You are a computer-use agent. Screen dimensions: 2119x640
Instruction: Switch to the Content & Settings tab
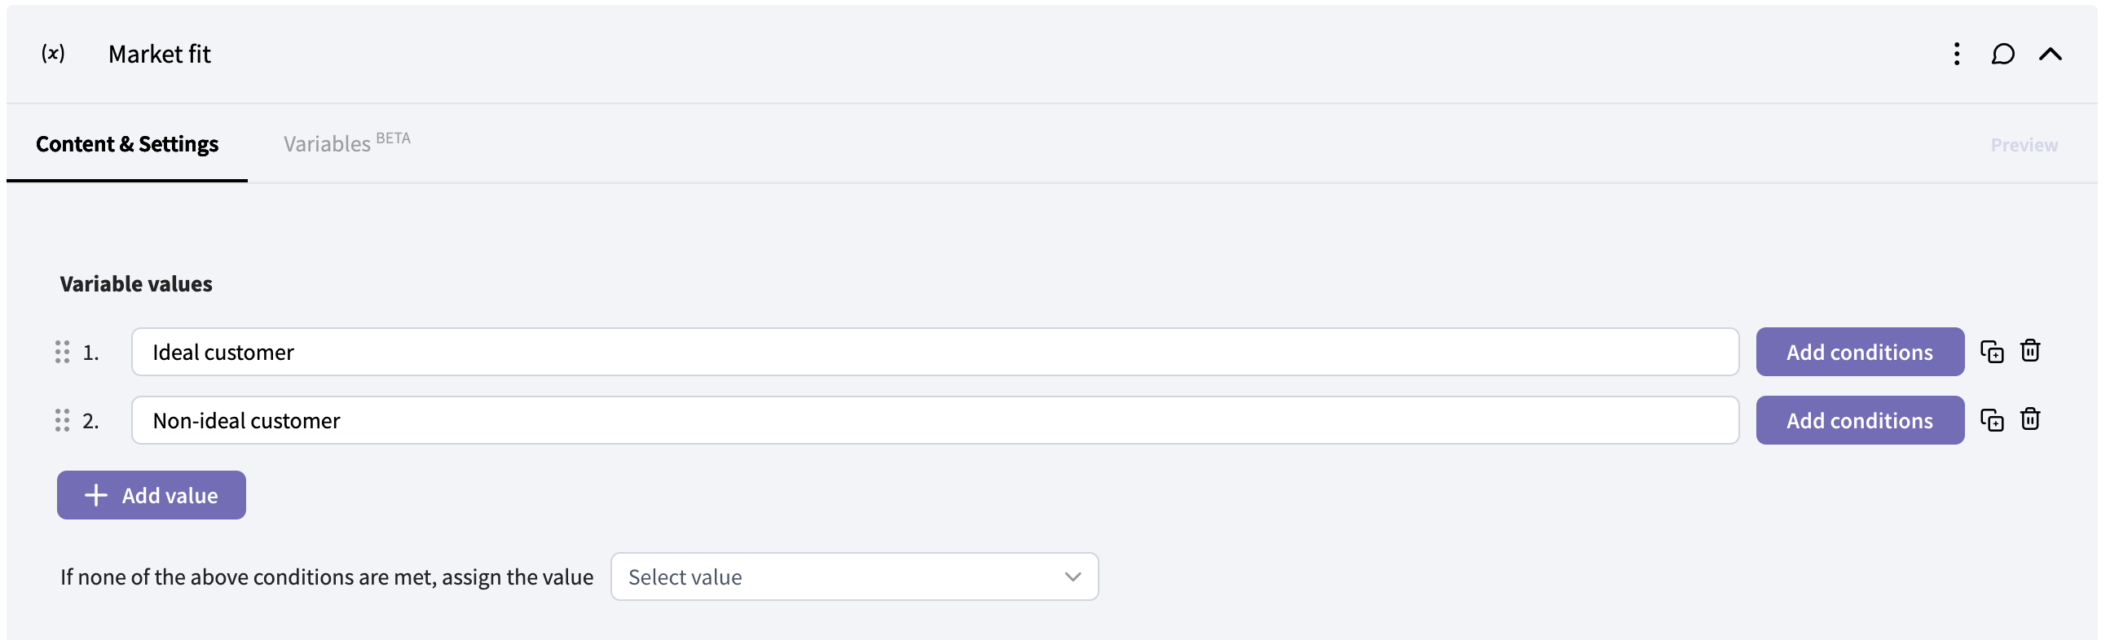coord(127,145)
